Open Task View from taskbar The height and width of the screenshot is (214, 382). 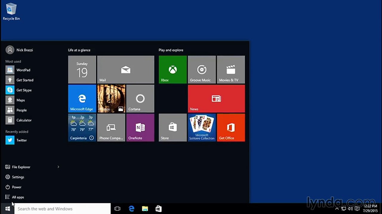pos(117,209)
